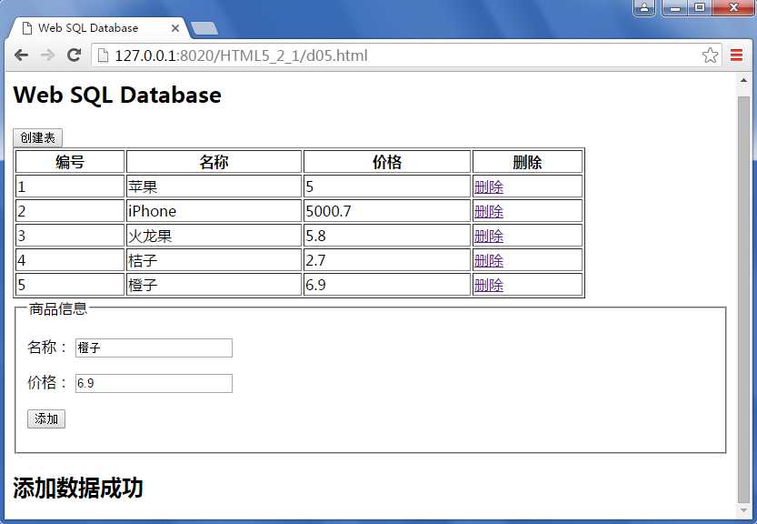
Task: Reload the page with the refresh icon
Action: point(74,55)
